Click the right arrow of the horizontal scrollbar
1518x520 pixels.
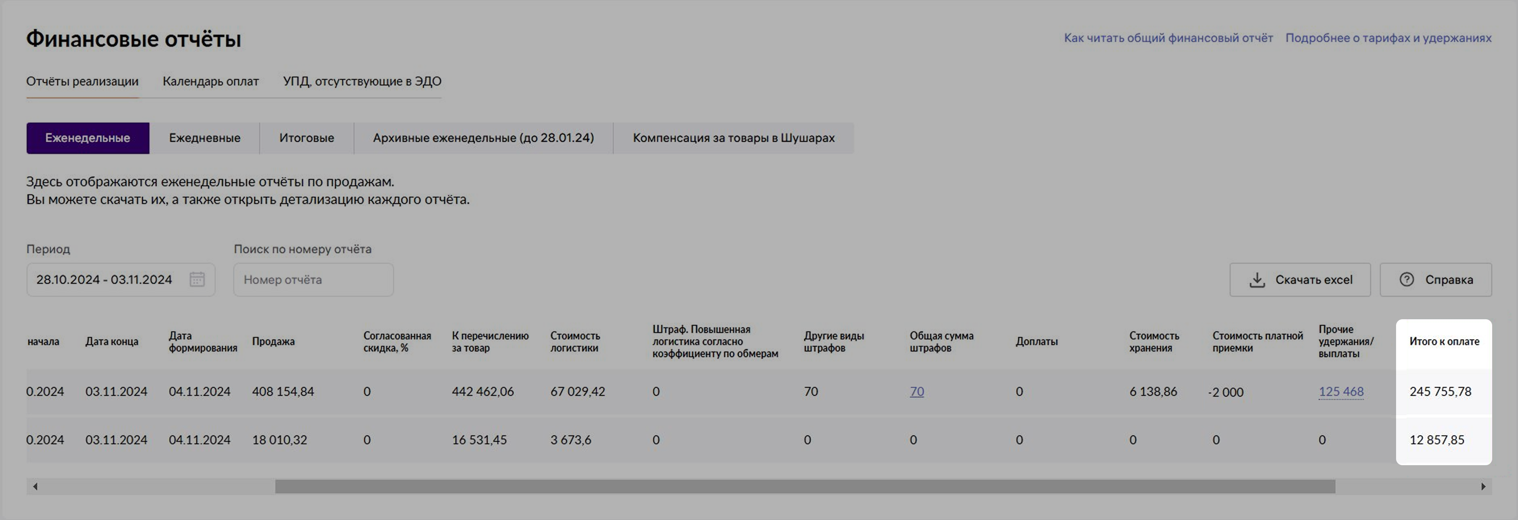(1483, 487)
